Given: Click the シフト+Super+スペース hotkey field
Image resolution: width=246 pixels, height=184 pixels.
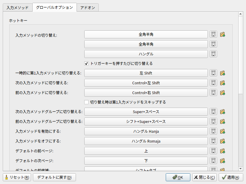Looking at the screenshot, I should (146, 121).
